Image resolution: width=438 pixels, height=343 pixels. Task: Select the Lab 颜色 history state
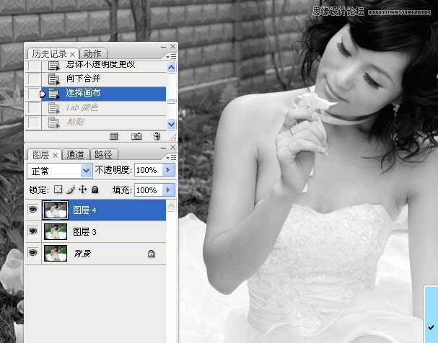click(82, 107)
